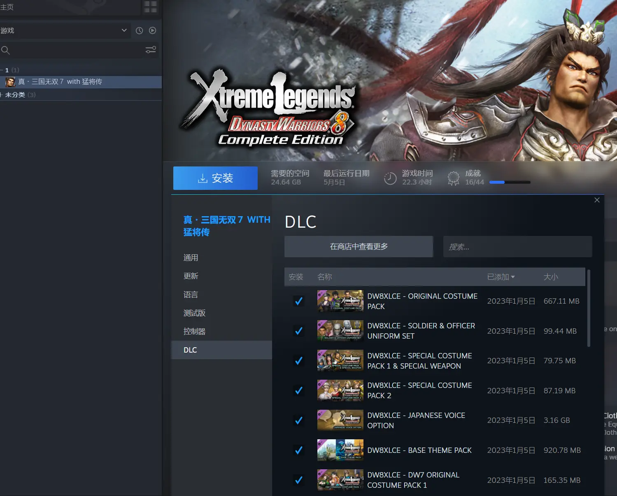Image resolution: width=617 pixels, height=496 pixels.
Task: Click SPECIAL COSTUME PACK 1 thumbnail
Action: 340,360
